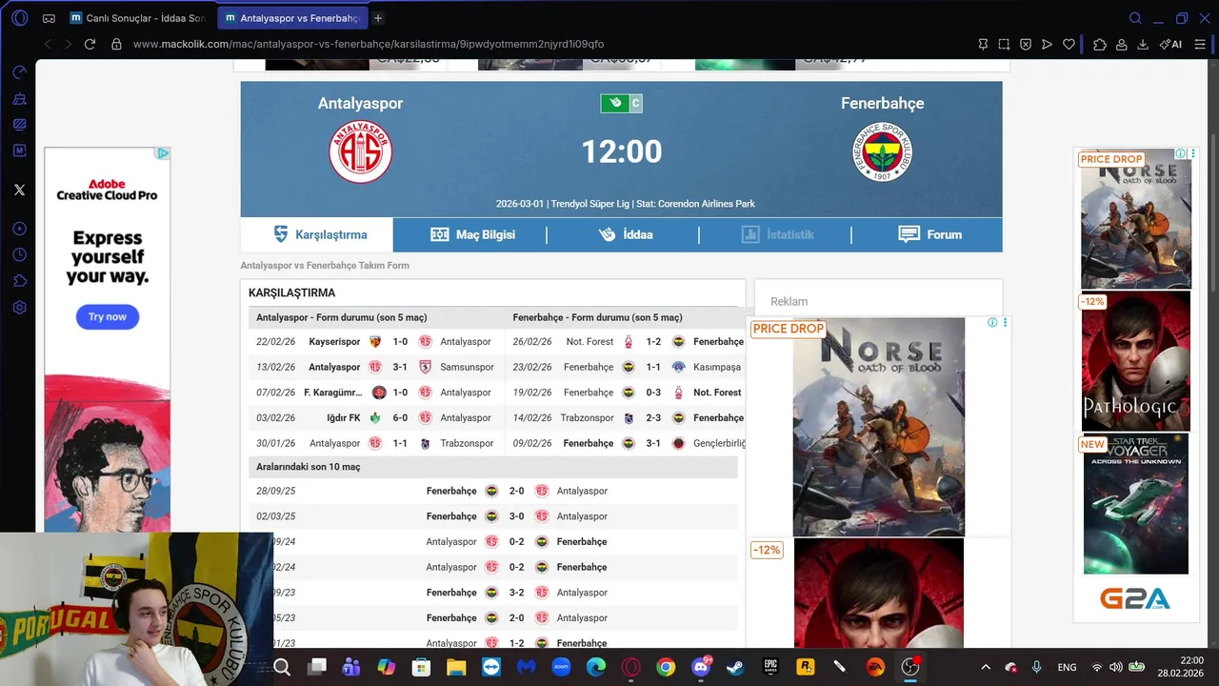Click the Kasımpaşa team name
The width and height of the screenshot is (1219, 686).
[x=717, y=367]
